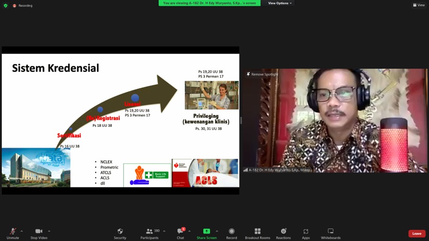Viewport: 429px width, 241px height.
Task: Toggle meeting recording with Record button
Action: 231,231
